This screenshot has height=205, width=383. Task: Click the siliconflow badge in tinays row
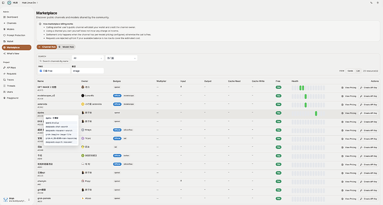128,130
